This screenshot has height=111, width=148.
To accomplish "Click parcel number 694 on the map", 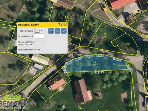I will pyautogui.click(x=115, y=64).
